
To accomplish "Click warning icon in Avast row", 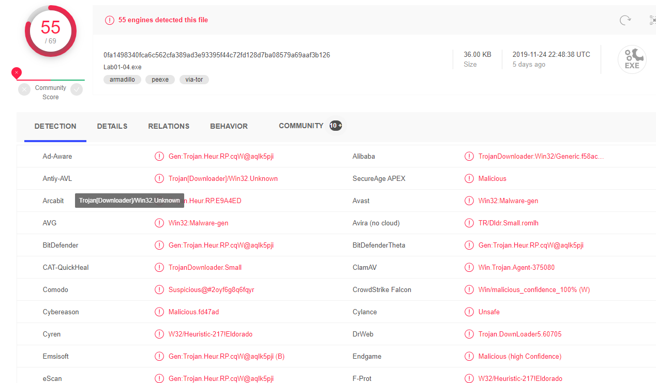I will (469, 201).
